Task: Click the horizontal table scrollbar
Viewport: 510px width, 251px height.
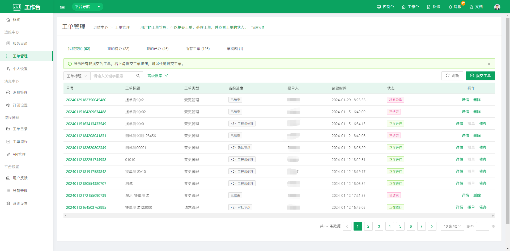Action: 279,215
